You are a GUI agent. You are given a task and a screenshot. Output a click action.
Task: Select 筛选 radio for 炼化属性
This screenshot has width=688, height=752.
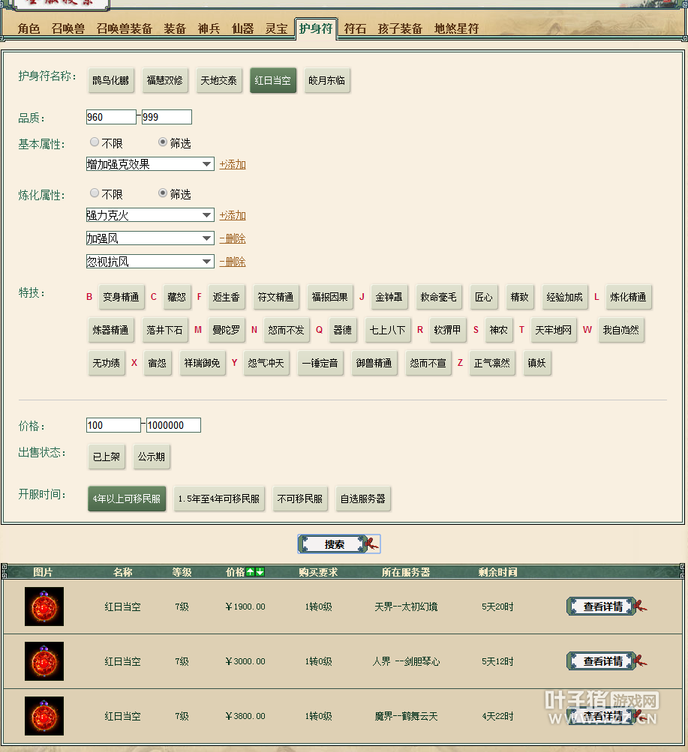[x=163, y=193]
